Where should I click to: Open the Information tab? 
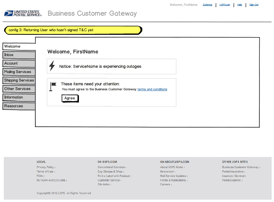(19, 97)
